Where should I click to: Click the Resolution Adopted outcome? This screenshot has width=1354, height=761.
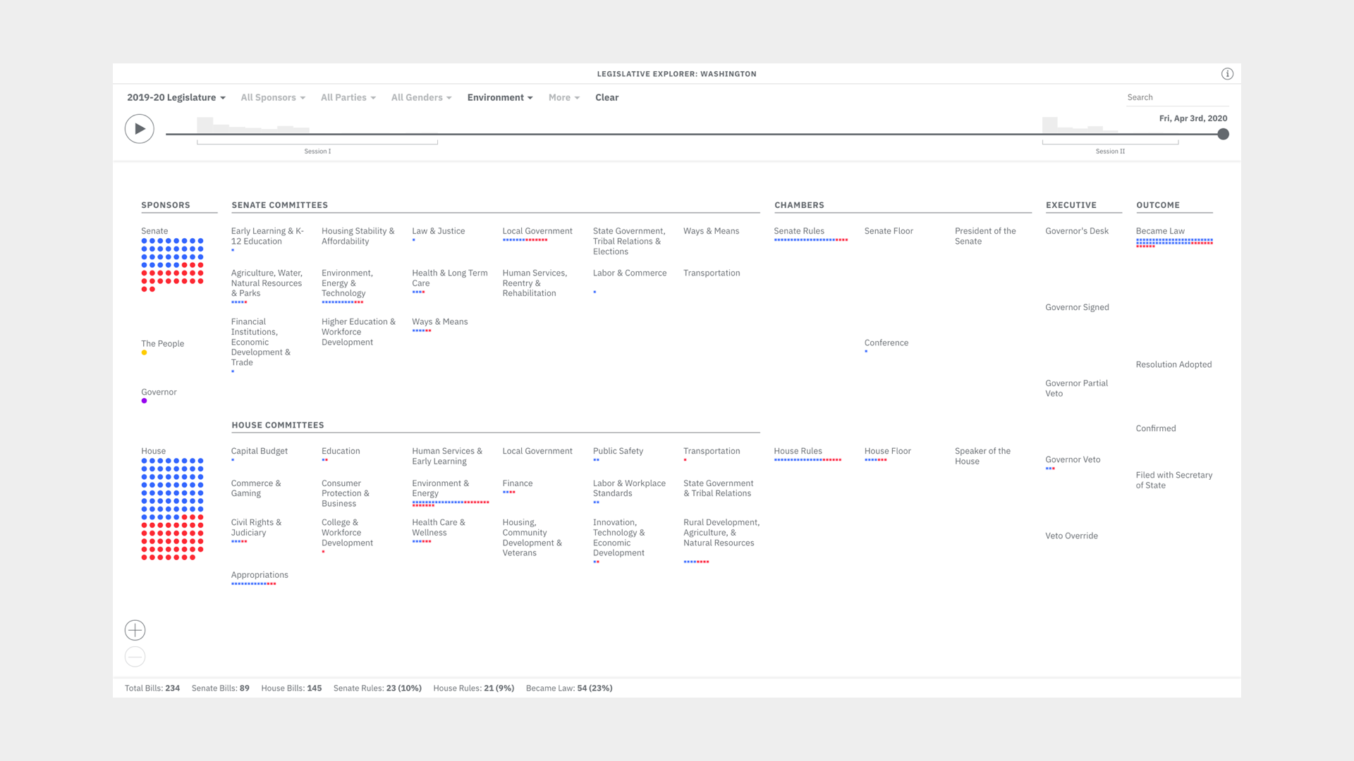pyautogui.click(x=1173, y=365)
